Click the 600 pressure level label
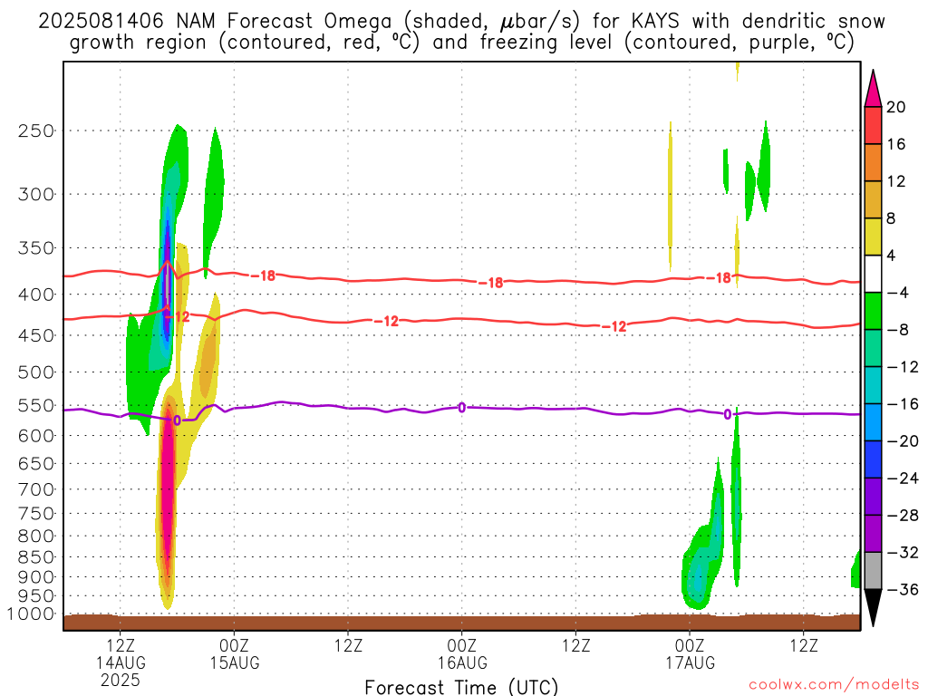This screenshot has width=928, height=696. [x=36, y=436]
